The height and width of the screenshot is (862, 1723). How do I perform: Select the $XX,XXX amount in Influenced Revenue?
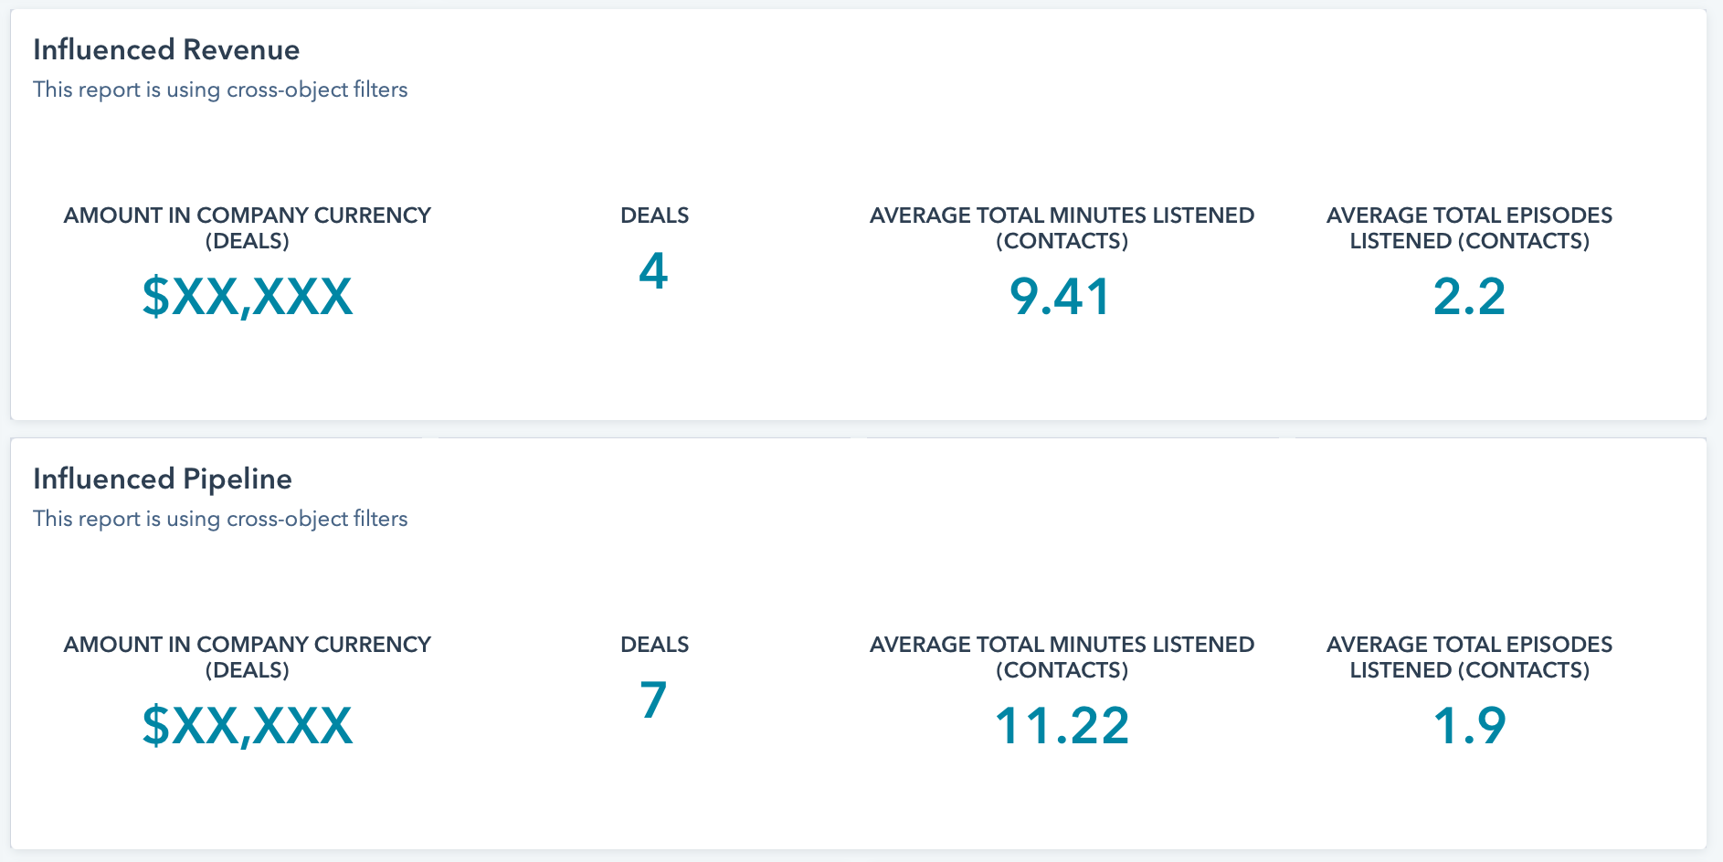248,297
